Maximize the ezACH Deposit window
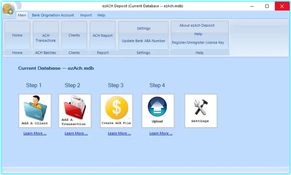Image resolution: width=291 pixels, height=175 pixels. [267, 6]
